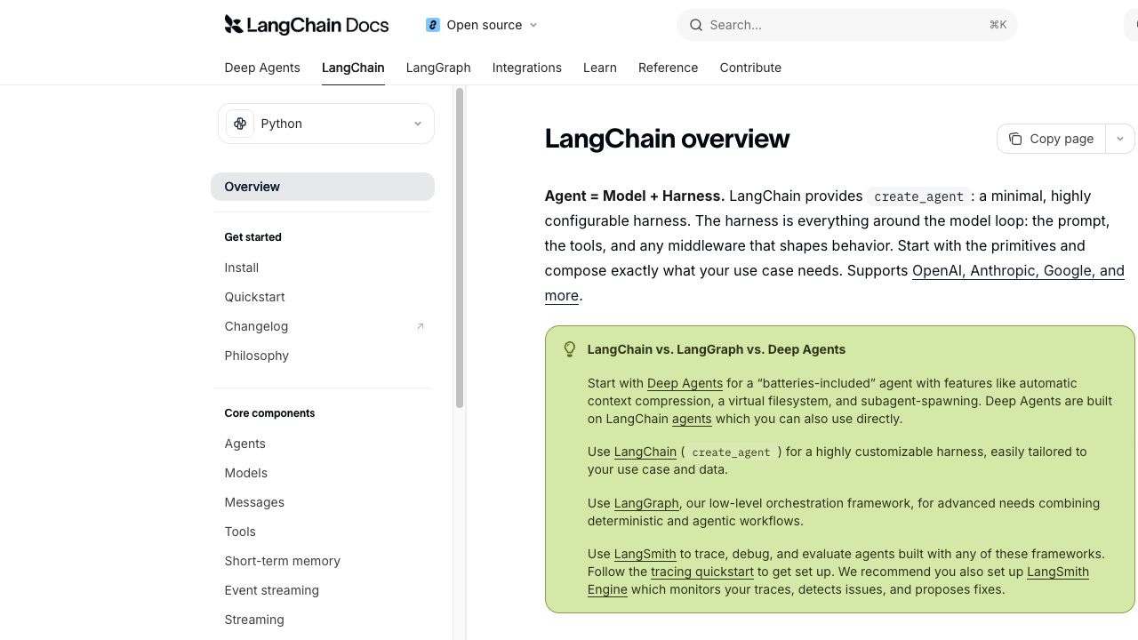Viewport: 1138px width, 640px height.
Task: Expand the Python language selector
Action: click(326, 124)
